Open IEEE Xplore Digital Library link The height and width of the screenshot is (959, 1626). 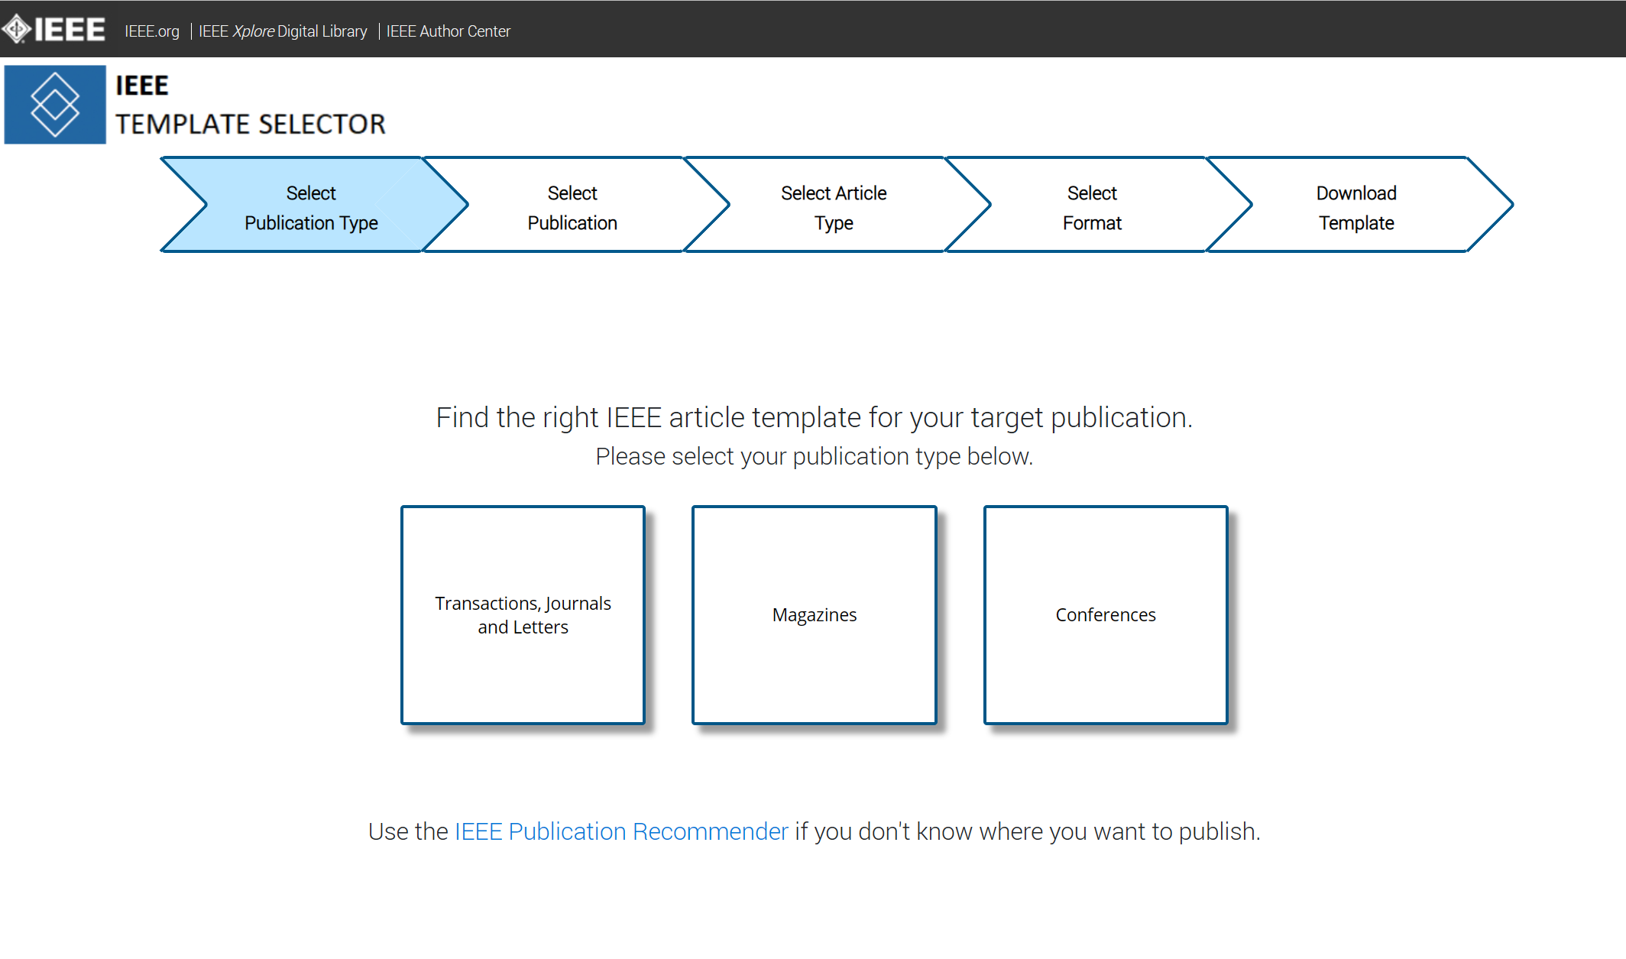pyautogui.click(x=283, y=31)
